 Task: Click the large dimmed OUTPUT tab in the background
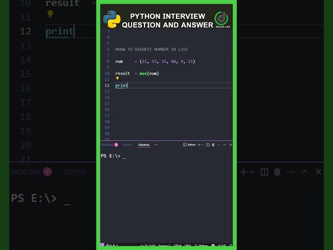pos(75,172)
